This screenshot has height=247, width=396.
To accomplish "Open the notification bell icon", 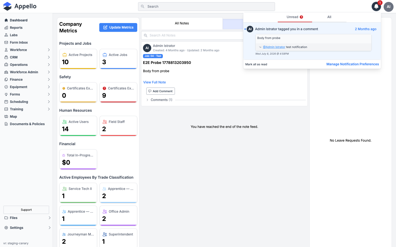I will coord(376,7).
